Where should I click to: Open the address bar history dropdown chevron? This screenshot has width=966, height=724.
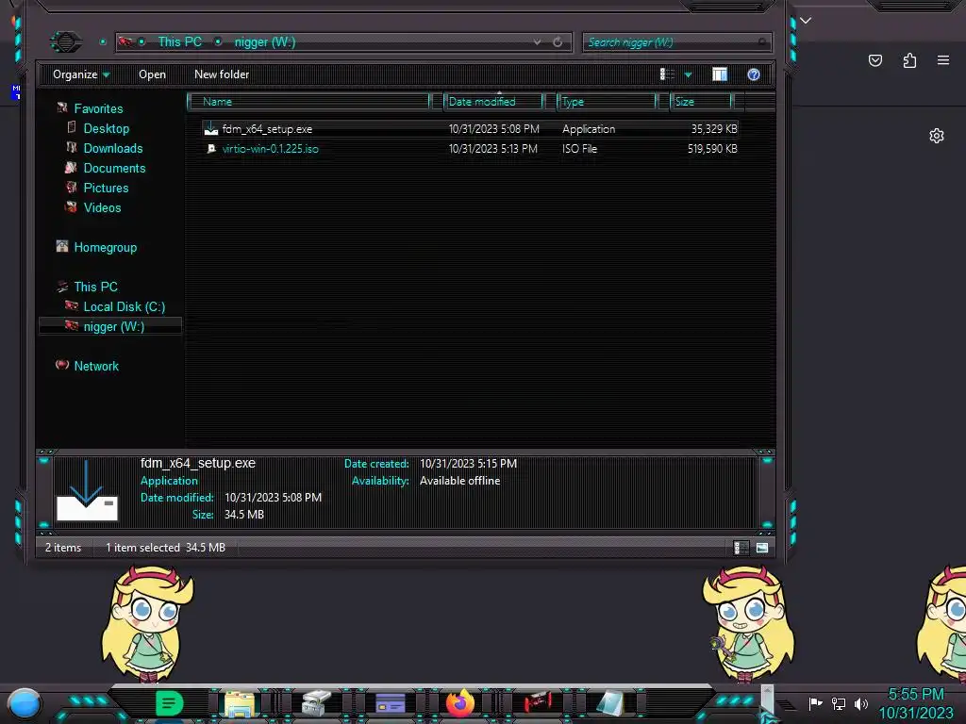537,41
